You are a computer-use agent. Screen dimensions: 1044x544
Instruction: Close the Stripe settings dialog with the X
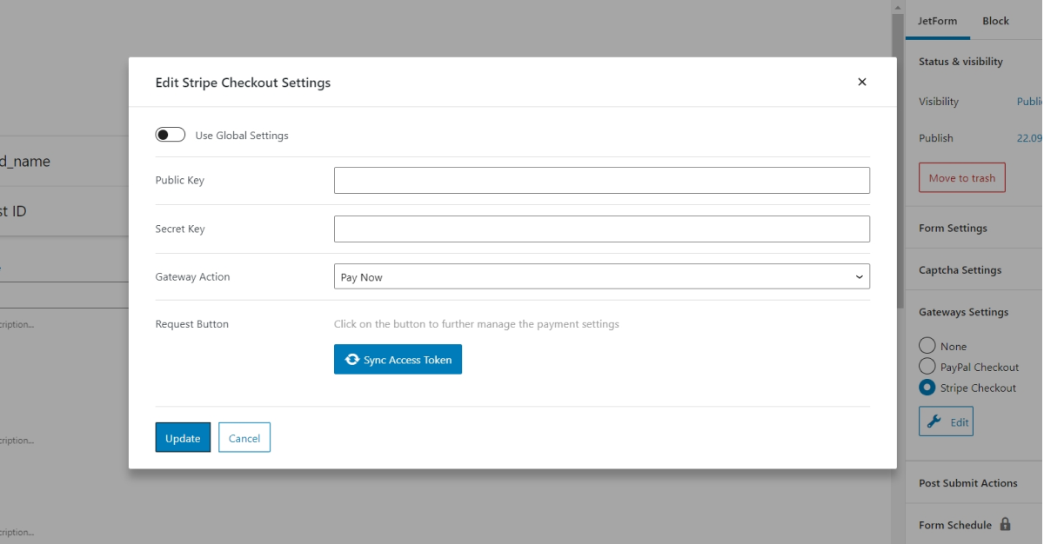click(862, 82)
